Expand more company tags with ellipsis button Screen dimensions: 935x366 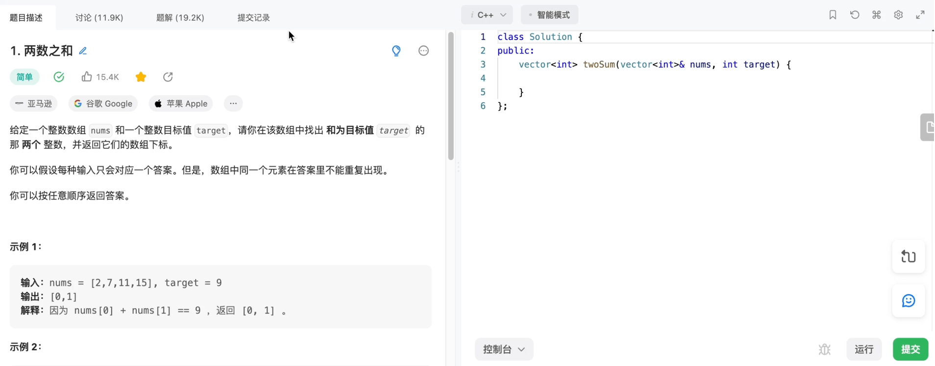pos(233,103)
